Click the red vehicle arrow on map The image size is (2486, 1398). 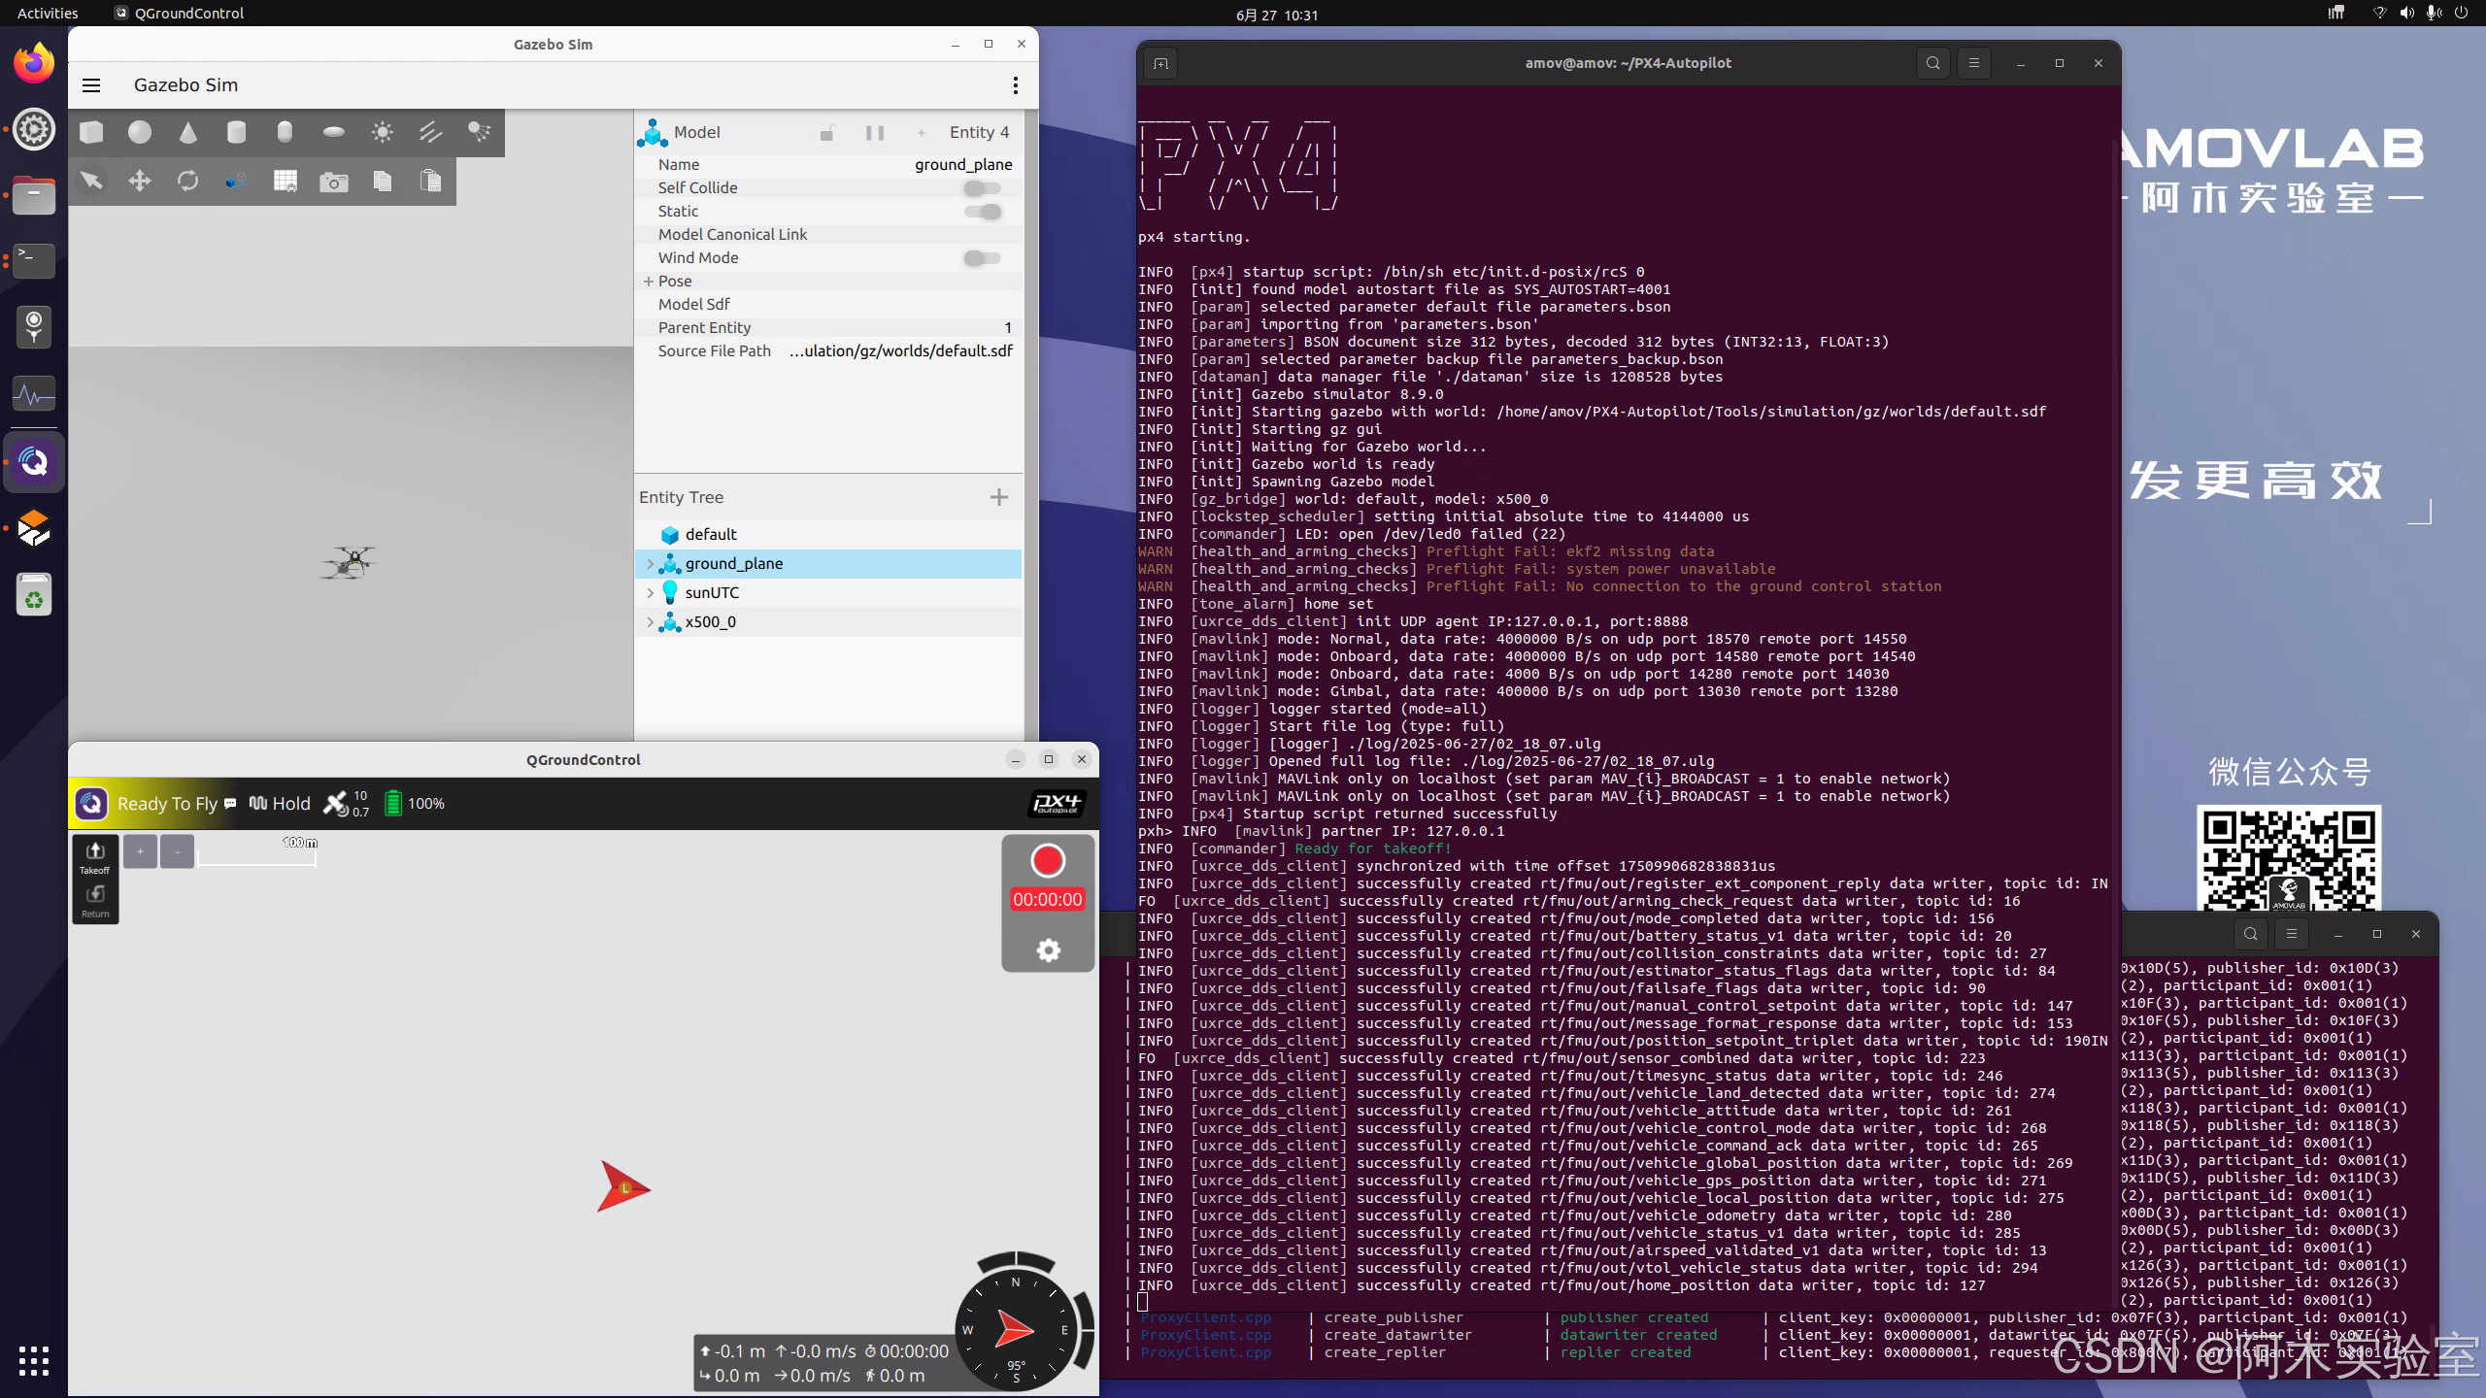click(622, 1186)
